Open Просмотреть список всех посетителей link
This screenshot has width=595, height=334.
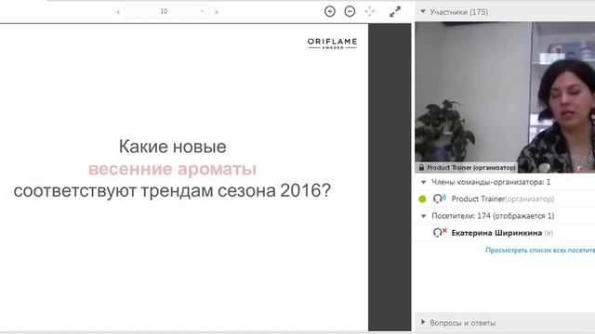[x=540, y=250]
